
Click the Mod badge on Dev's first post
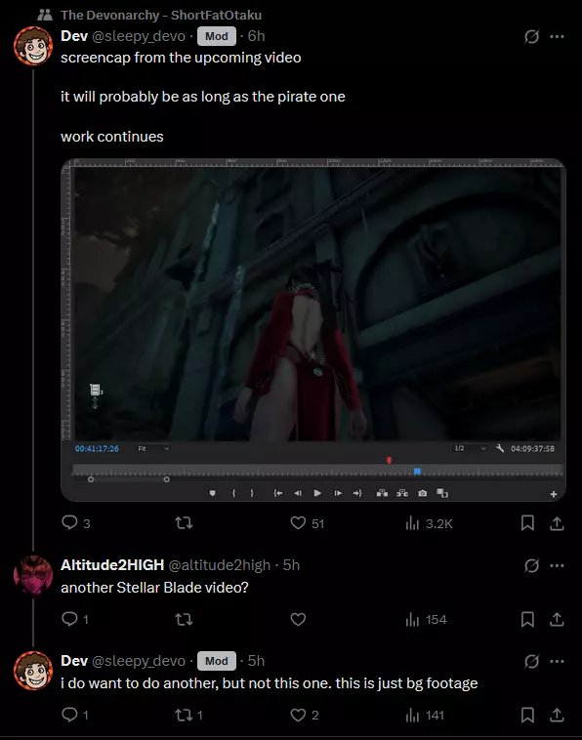click(216, 36)
